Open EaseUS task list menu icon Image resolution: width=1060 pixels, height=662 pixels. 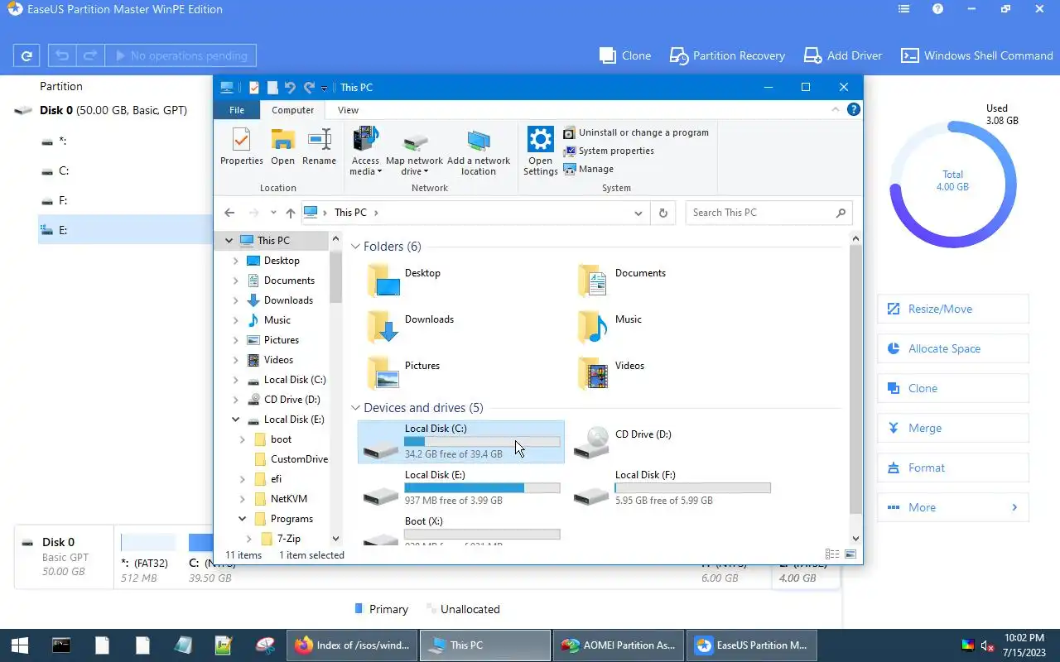[903, 9]
